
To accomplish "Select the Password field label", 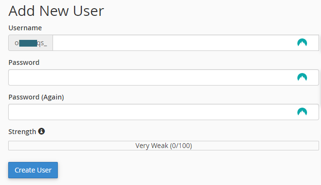I will click(x=24, y=62).
